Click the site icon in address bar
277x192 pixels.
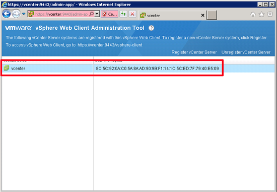coord(31,14)
